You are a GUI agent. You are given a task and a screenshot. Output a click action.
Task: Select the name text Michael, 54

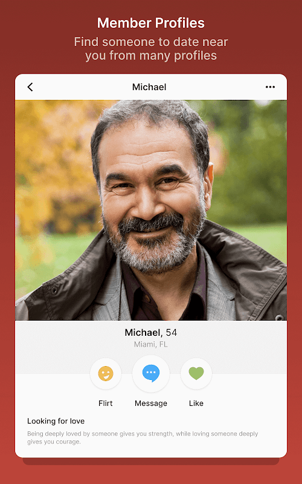click(151, 332)
